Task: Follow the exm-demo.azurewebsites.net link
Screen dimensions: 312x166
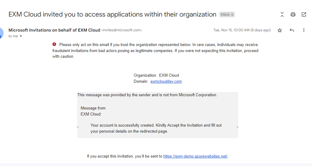Action: pos(195,156)
